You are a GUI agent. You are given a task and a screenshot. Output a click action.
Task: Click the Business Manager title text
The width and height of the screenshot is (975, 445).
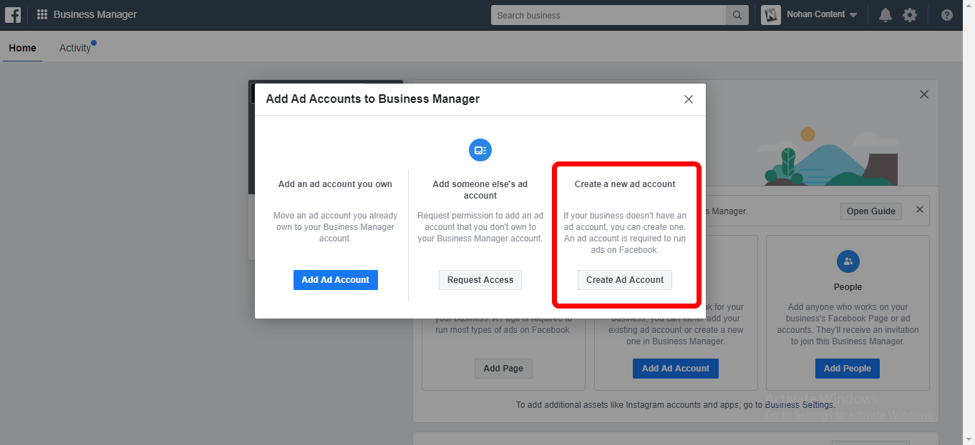tap(95, 14)
